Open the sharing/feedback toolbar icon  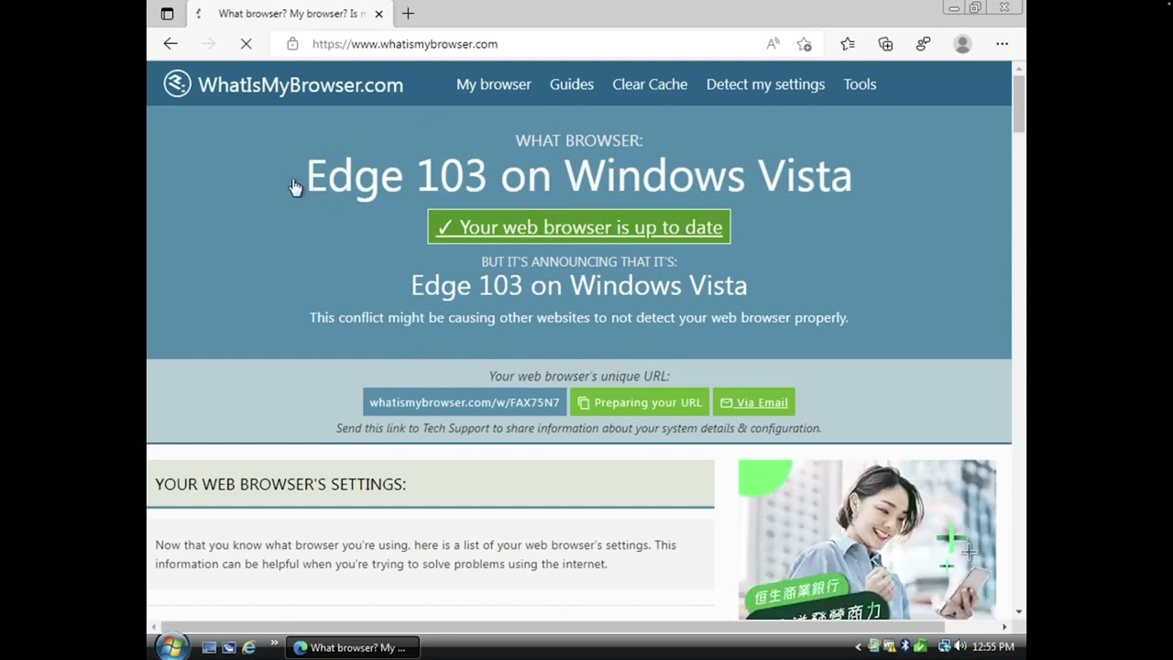coord(923,44)
